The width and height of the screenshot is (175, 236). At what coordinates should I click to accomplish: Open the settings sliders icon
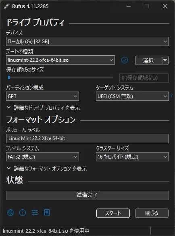(35, 213)
